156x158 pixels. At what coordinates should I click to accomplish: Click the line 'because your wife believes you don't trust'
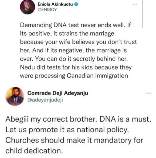coord(79,42)
